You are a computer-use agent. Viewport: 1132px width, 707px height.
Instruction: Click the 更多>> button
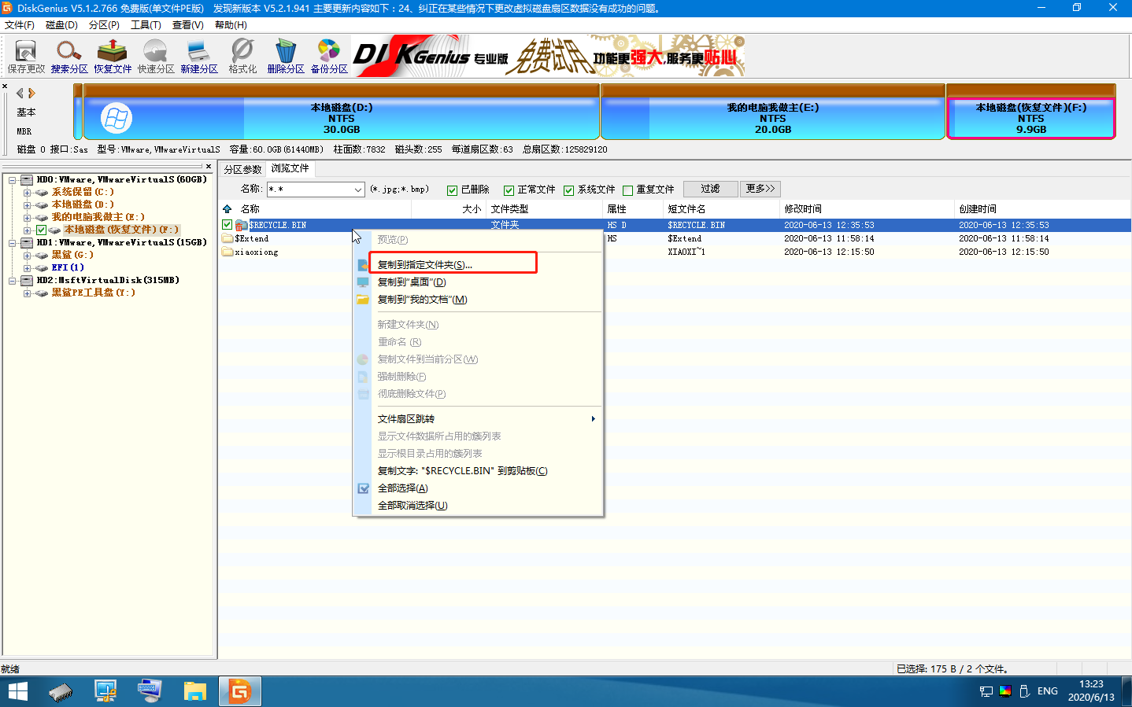760,189
